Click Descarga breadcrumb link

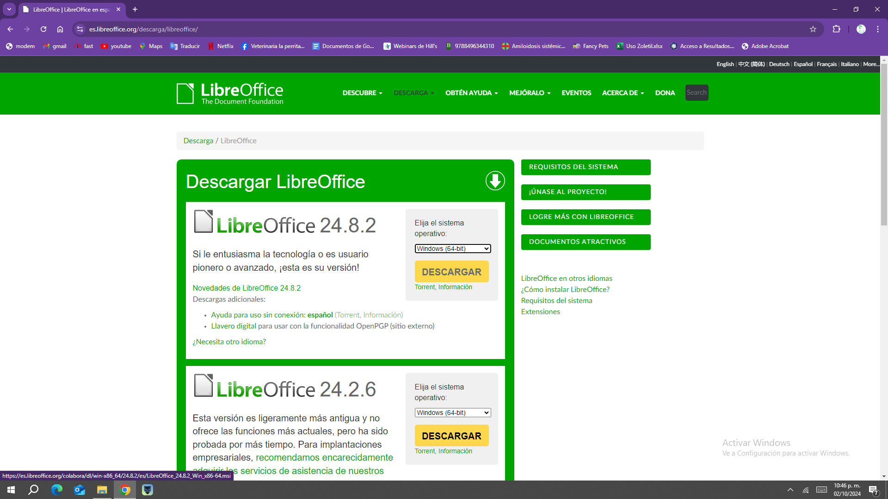tap(198, 141)
